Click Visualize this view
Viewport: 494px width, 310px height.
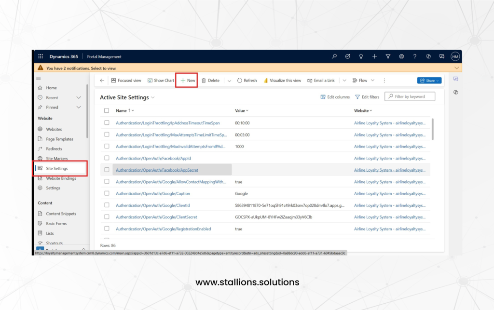tap(282, 81)
